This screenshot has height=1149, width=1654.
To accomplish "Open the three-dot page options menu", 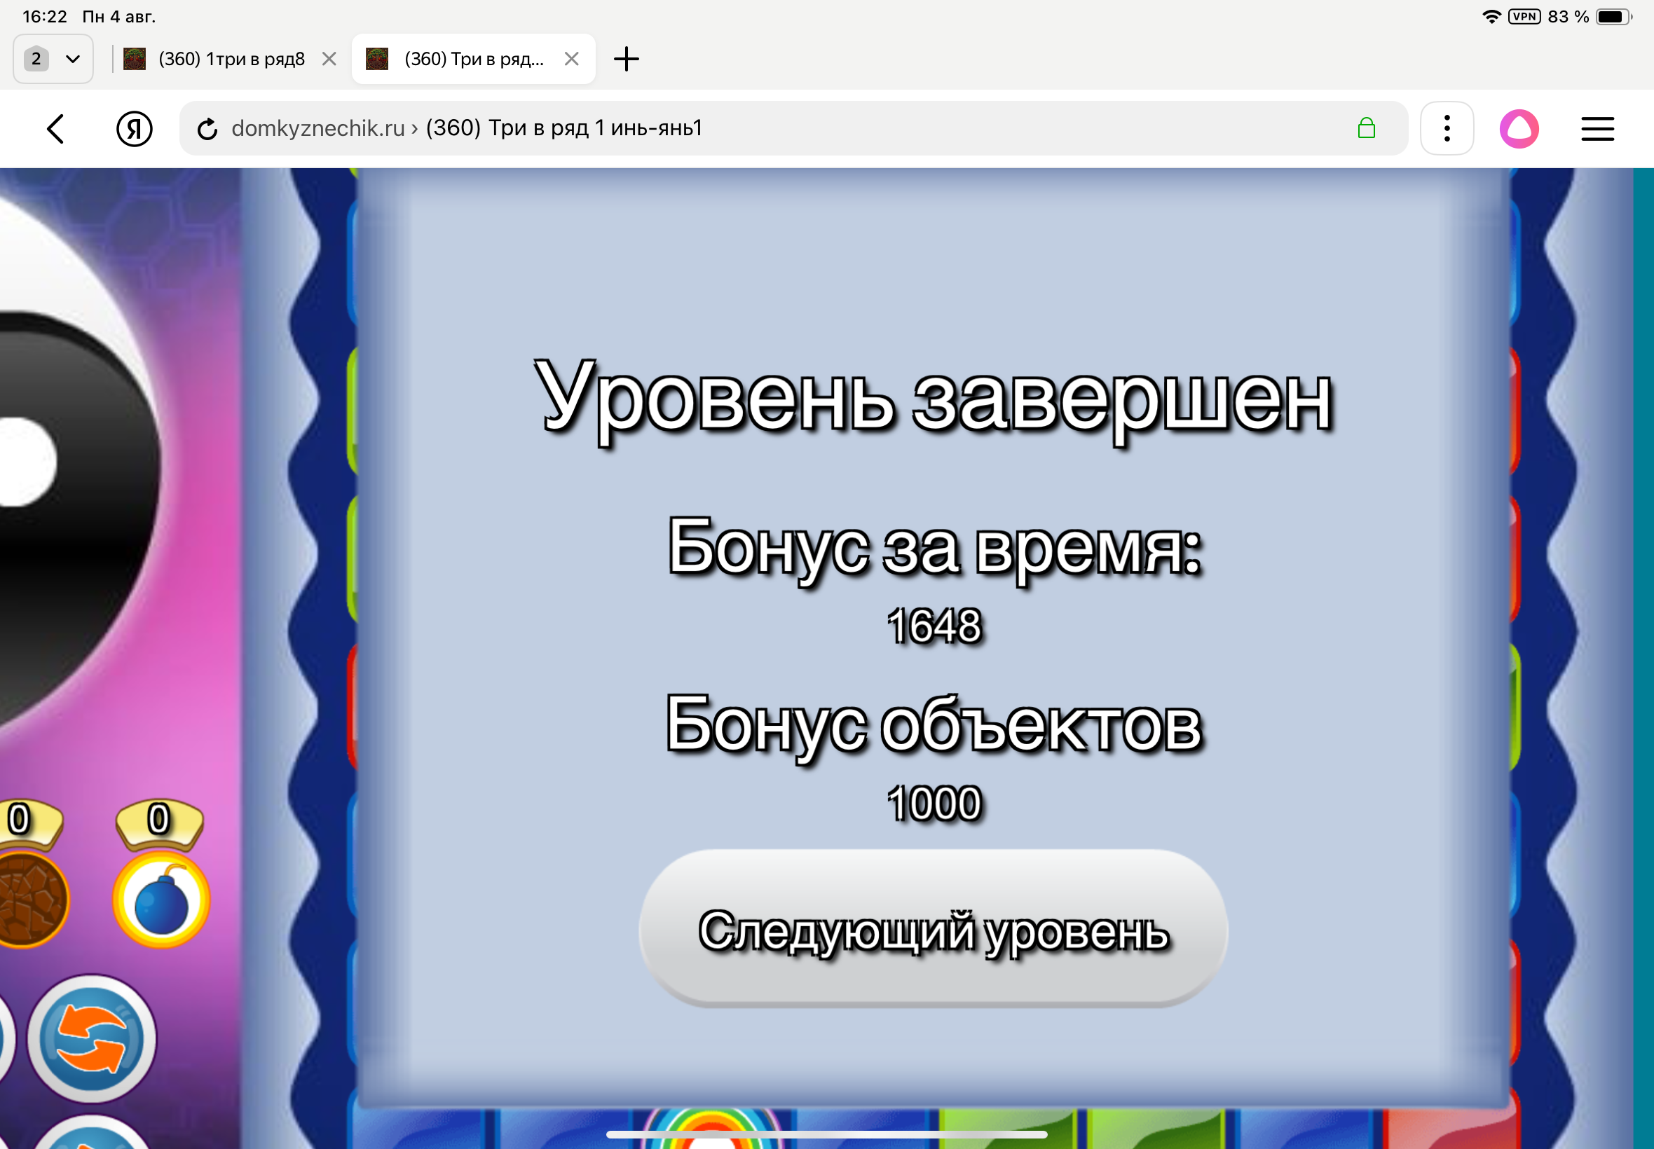I will [x=1447, y=129].
